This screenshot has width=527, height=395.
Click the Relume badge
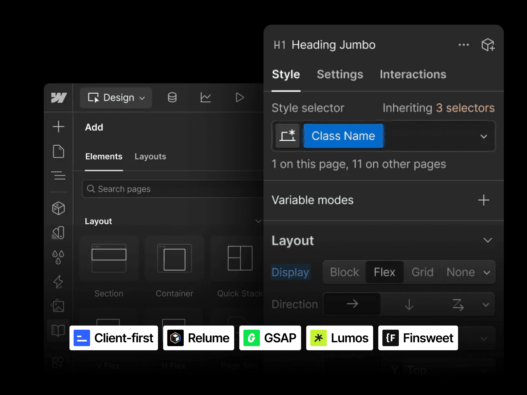(x=199, y=338)
